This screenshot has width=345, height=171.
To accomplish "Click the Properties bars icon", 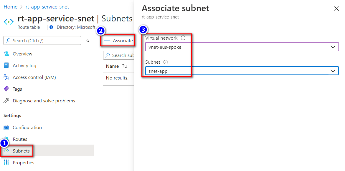I will [6, 162].
